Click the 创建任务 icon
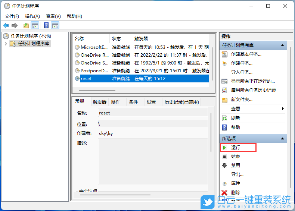The height and width of the screenshot is (211, 295). (x=224, y=63)
